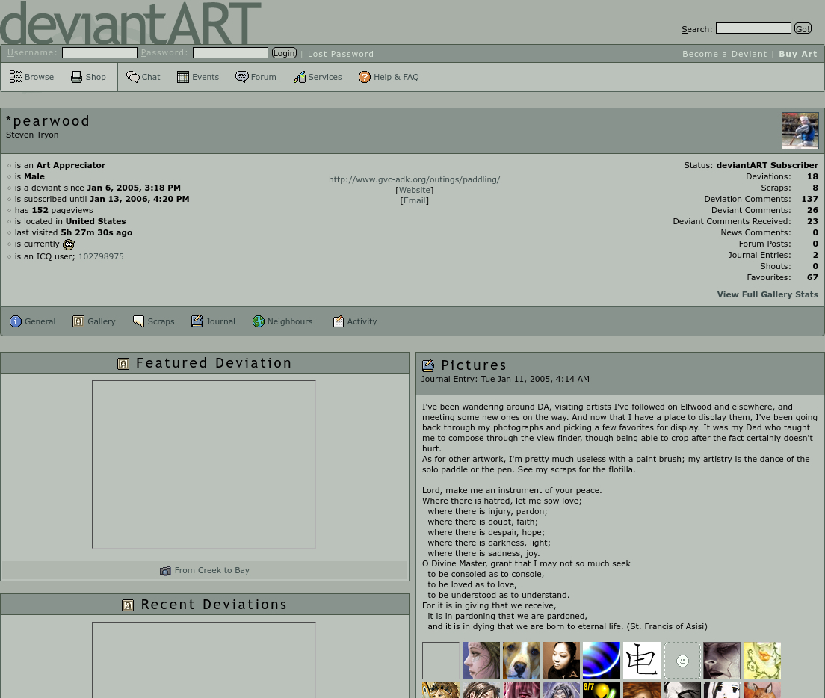The width and height of the screenshot is (825, 698).
Task: Click the Pictures journal header icon
Action: (428, 365)
